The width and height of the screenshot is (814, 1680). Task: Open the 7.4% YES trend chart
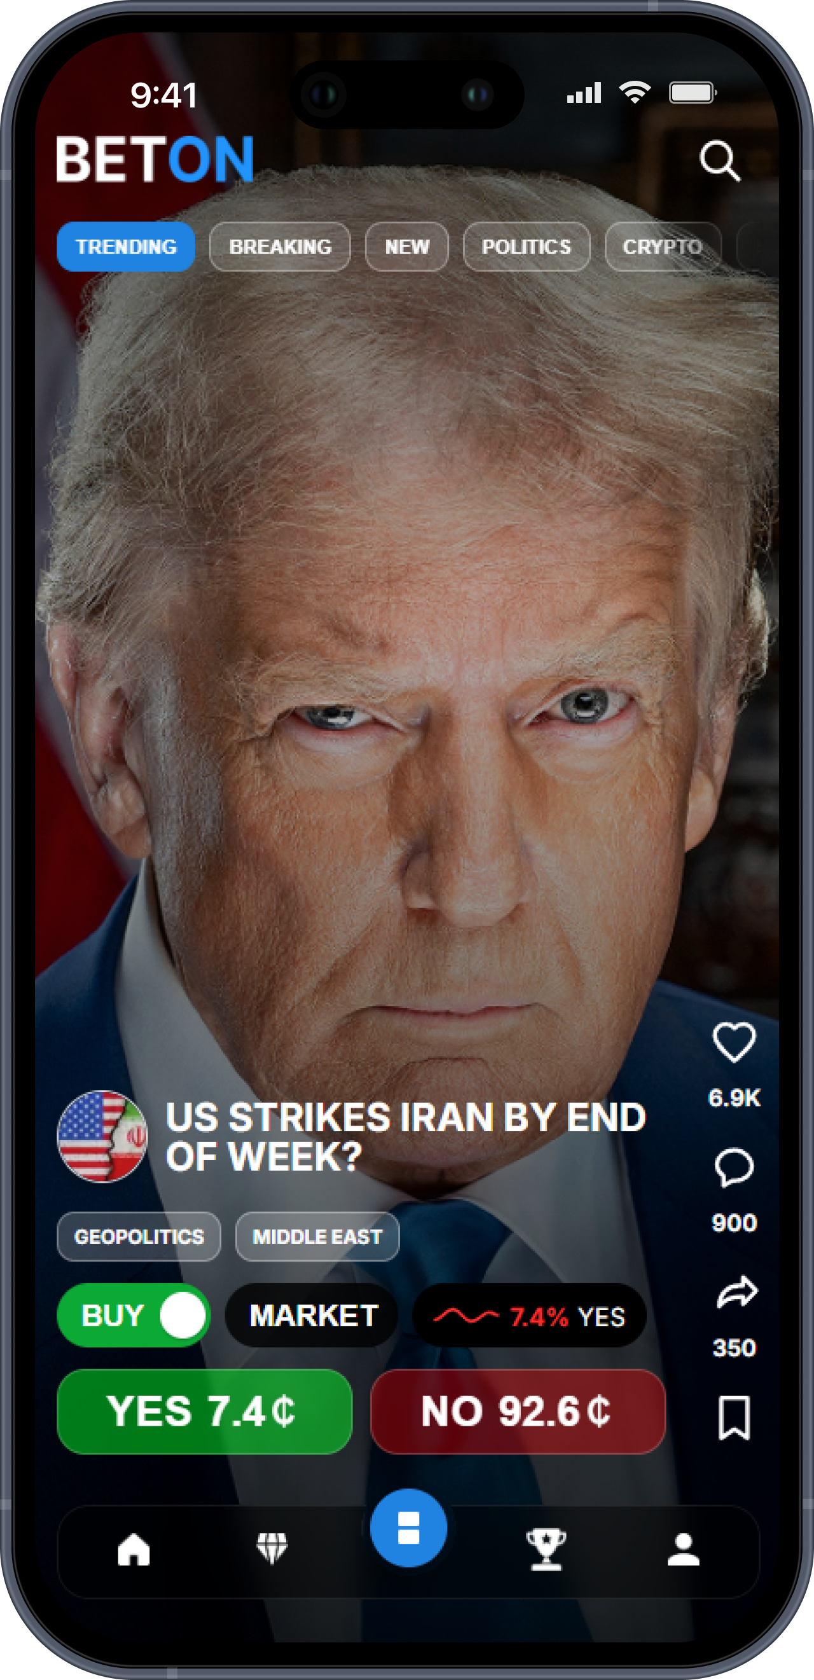[529, 1316]
